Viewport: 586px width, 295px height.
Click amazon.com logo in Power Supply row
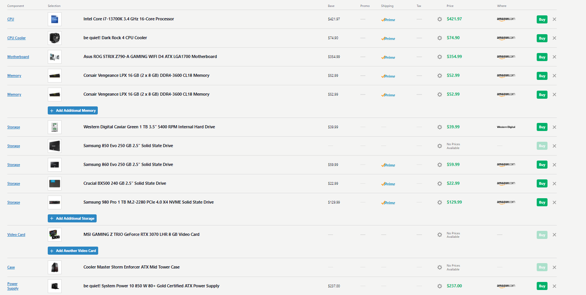pos(506,286)
